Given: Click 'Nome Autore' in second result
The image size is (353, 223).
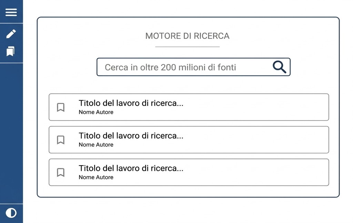Looking at the screenshot, I should 96,145.
